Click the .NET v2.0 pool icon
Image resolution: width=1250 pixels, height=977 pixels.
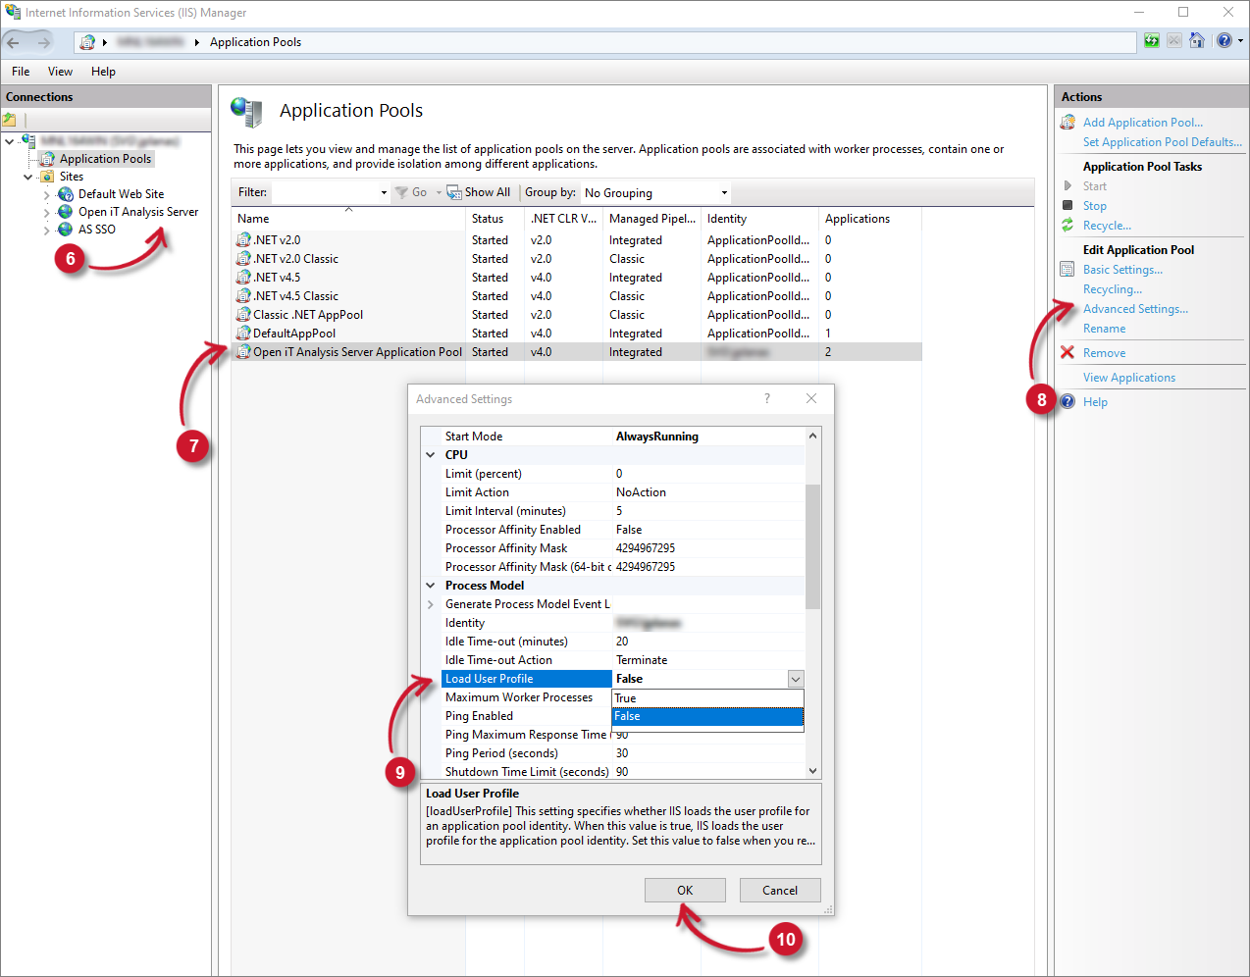click(x=243, y=239)
